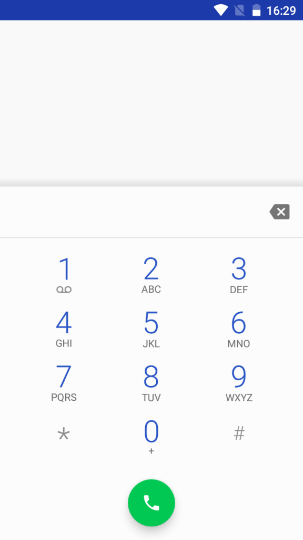Dial digit 4 GHI

pyautogui.click(x=64, y=329)
